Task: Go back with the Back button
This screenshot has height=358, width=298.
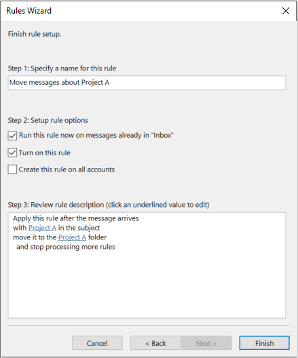Action: [x=155, y=343]
